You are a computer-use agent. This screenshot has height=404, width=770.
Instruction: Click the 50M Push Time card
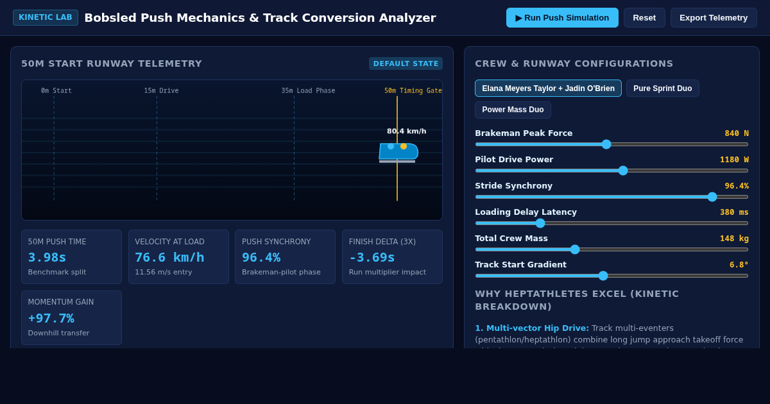[x=71, y=257]
